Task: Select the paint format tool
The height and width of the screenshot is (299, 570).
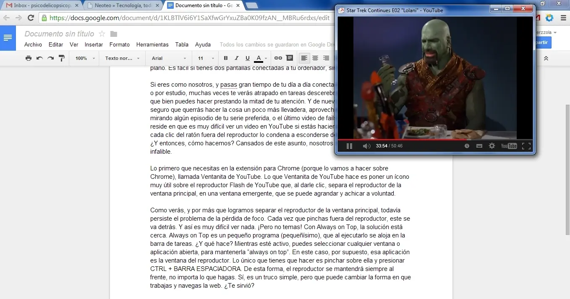Action: [61, 58]
